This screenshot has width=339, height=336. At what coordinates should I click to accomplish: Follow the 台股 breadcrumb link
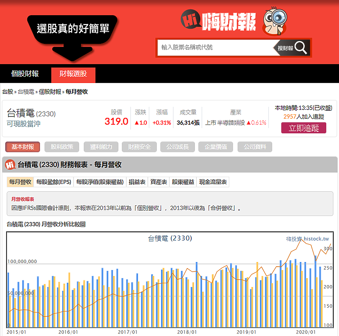pos(8,92)
